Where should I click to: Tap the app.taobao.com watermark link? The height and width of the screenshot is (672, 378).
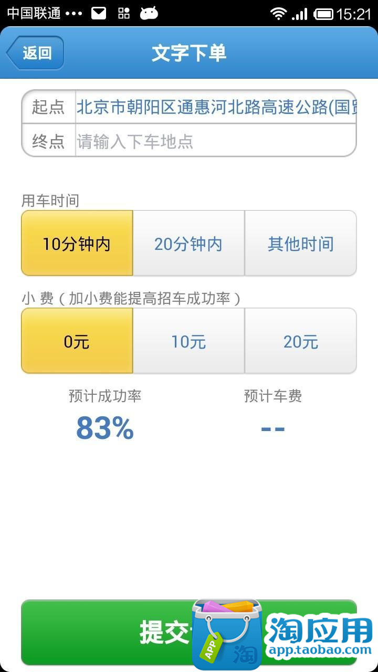coord(320,651)
